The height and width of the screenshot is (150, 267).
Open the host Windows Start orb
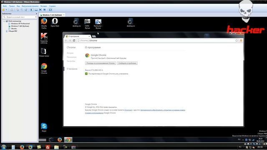[4, 147]
